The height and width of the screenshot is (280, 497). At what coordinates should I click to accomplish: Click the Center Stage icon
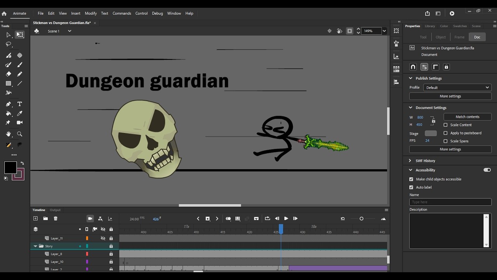coord(329,31)
